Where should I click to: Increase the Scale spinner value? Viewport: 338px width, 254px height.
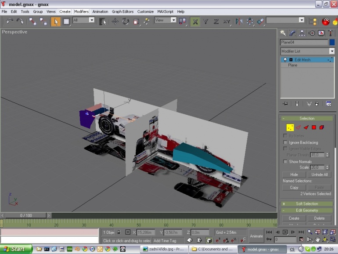point(327,166)
